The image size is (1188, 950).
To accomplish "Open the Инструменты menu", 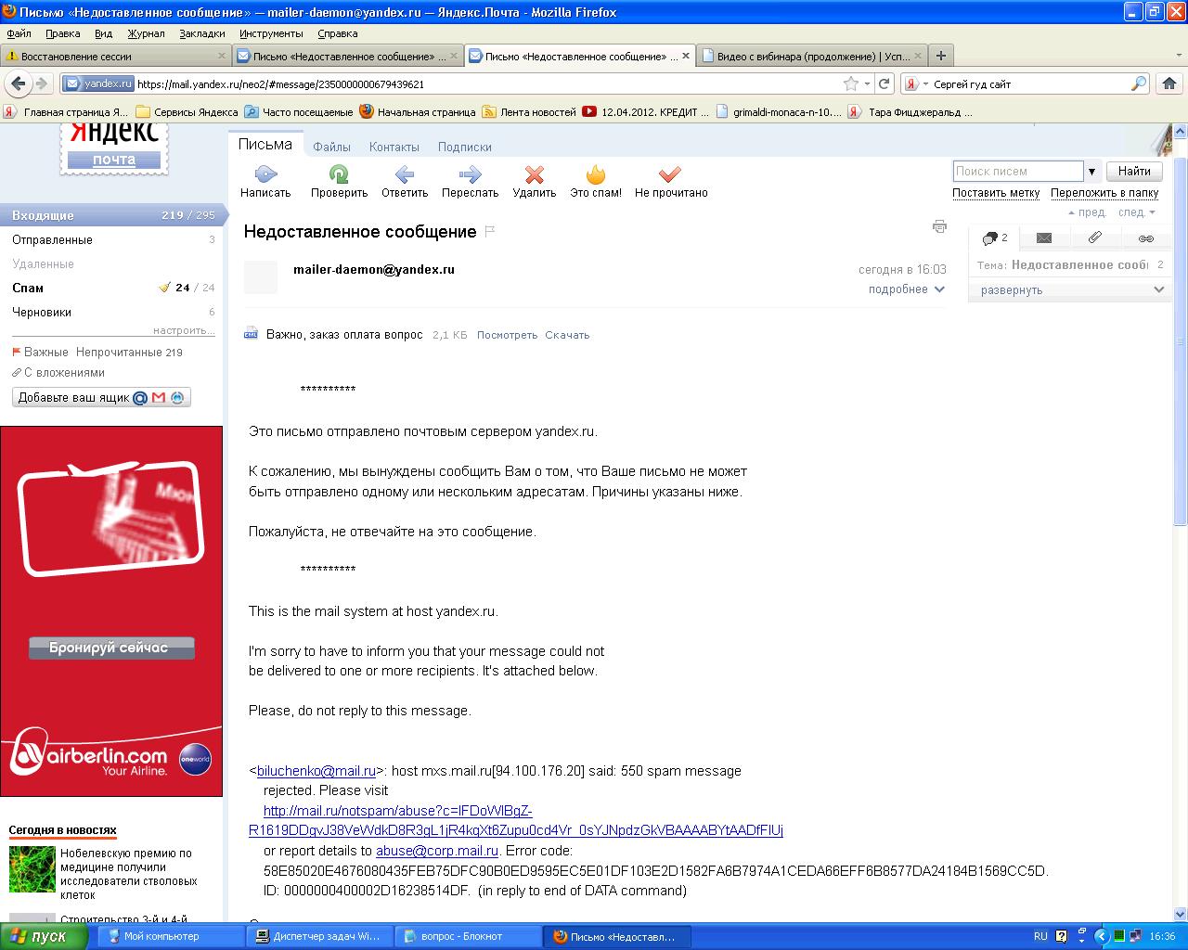I will tap(271, 33).
